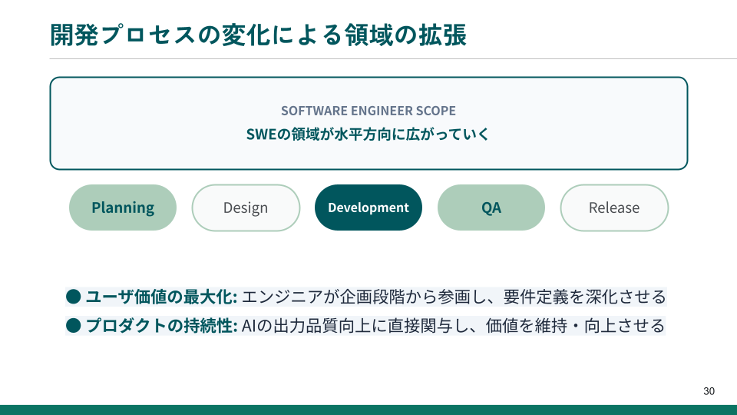Click the slide page number 30

[709, 391]
